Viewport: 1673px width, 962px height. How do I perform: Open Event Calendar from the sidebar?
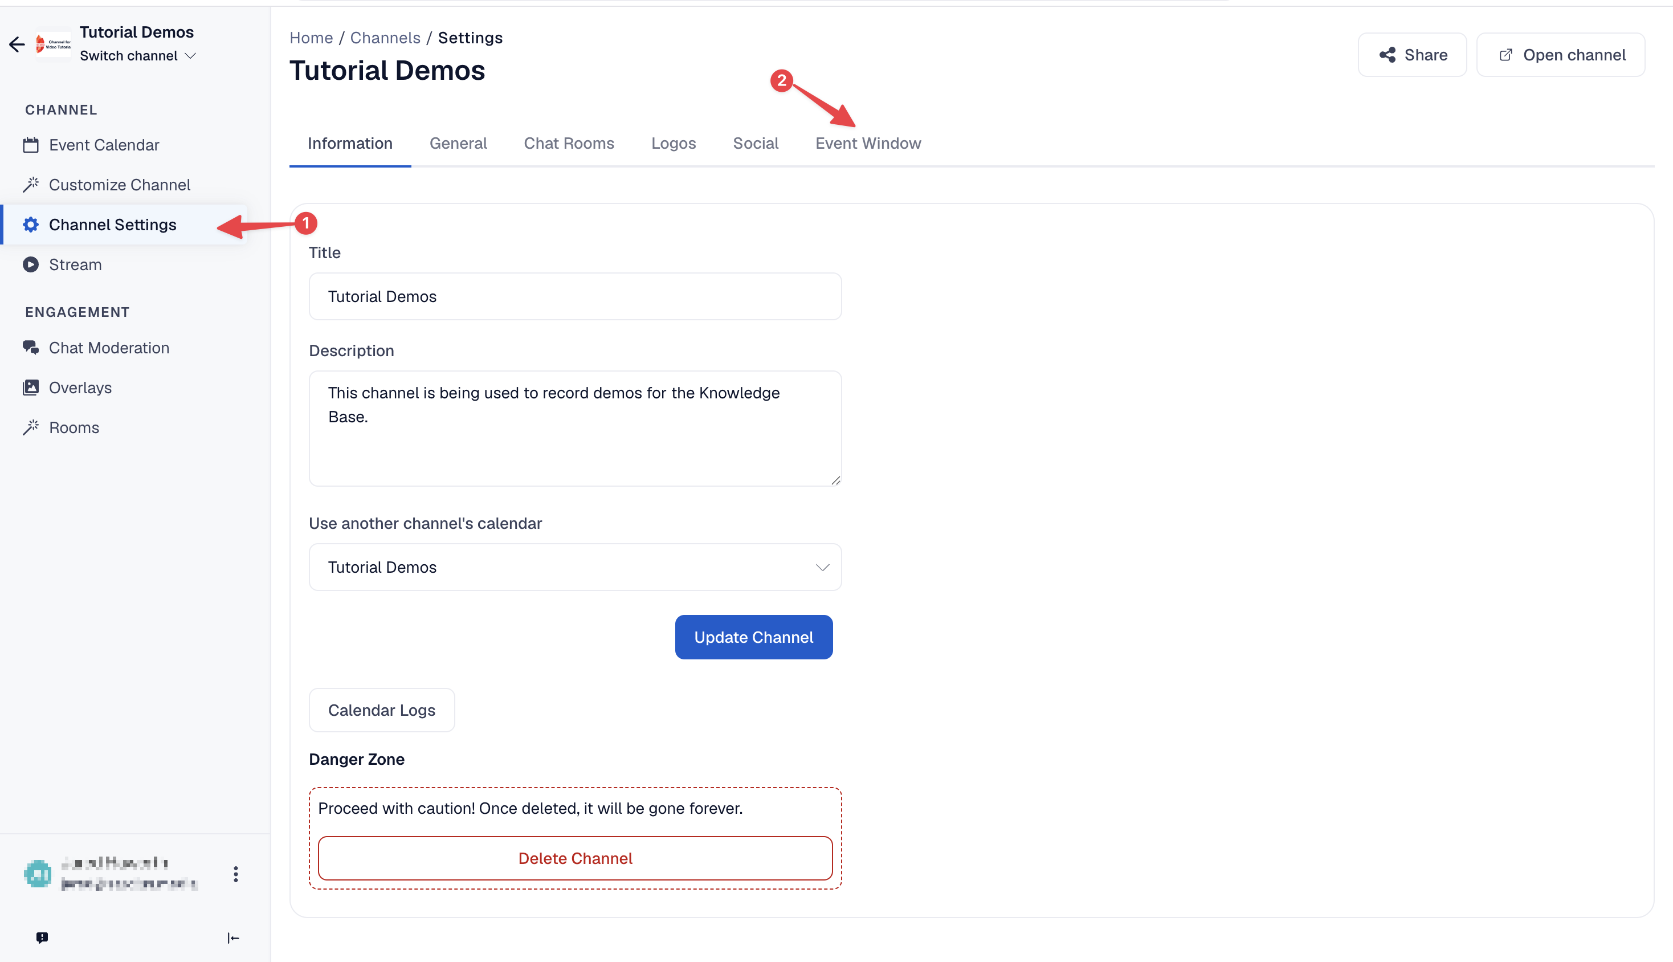[x=104, y=145]
